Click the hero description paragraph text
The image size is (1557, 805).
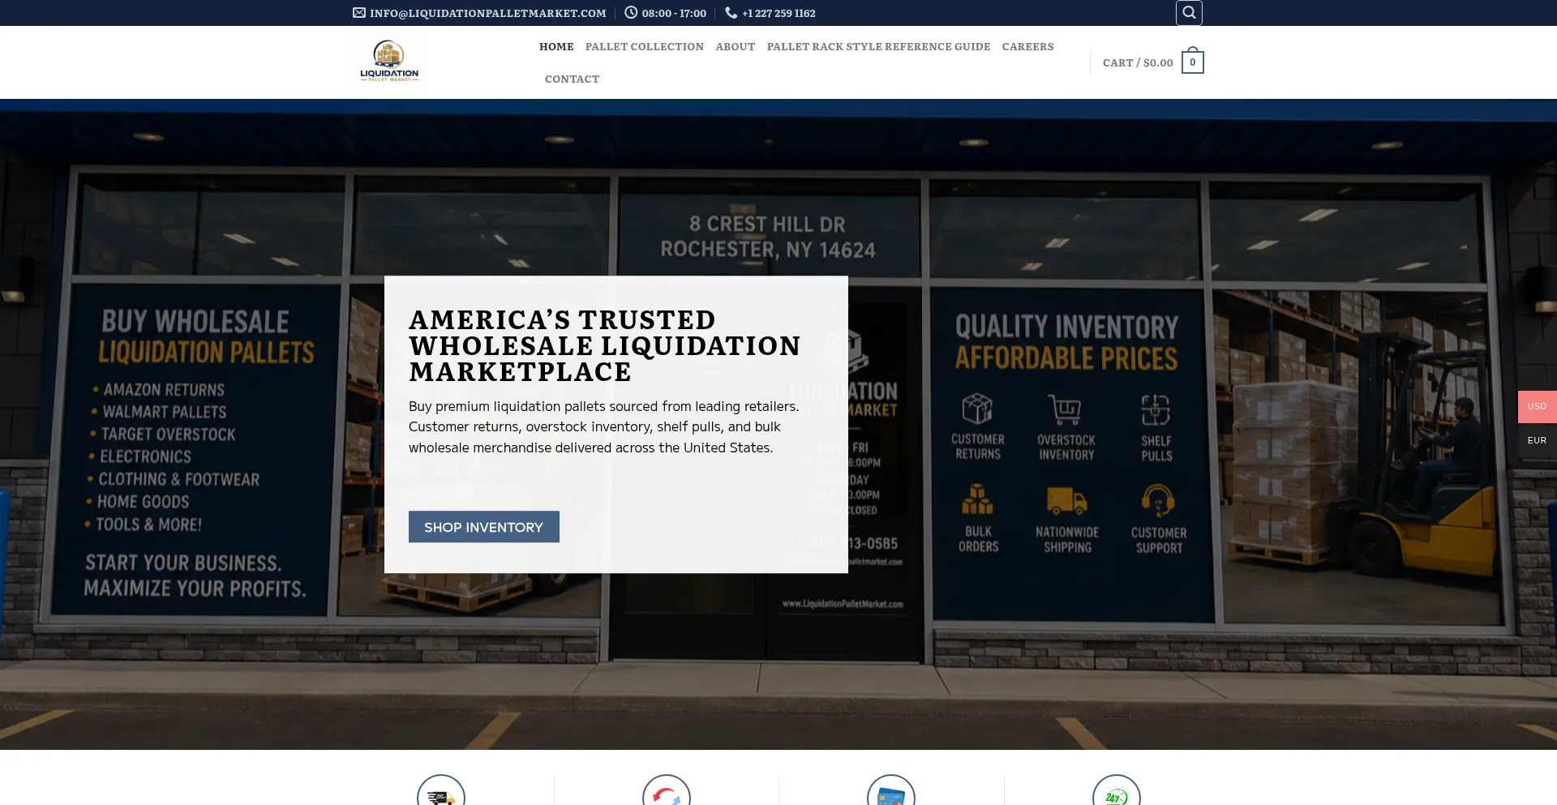point(603,426)
